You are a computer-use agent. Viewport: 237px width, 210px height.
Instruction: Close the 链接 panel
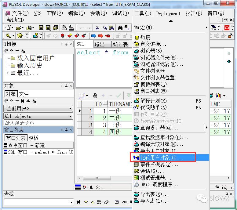[x=71, y=44]
